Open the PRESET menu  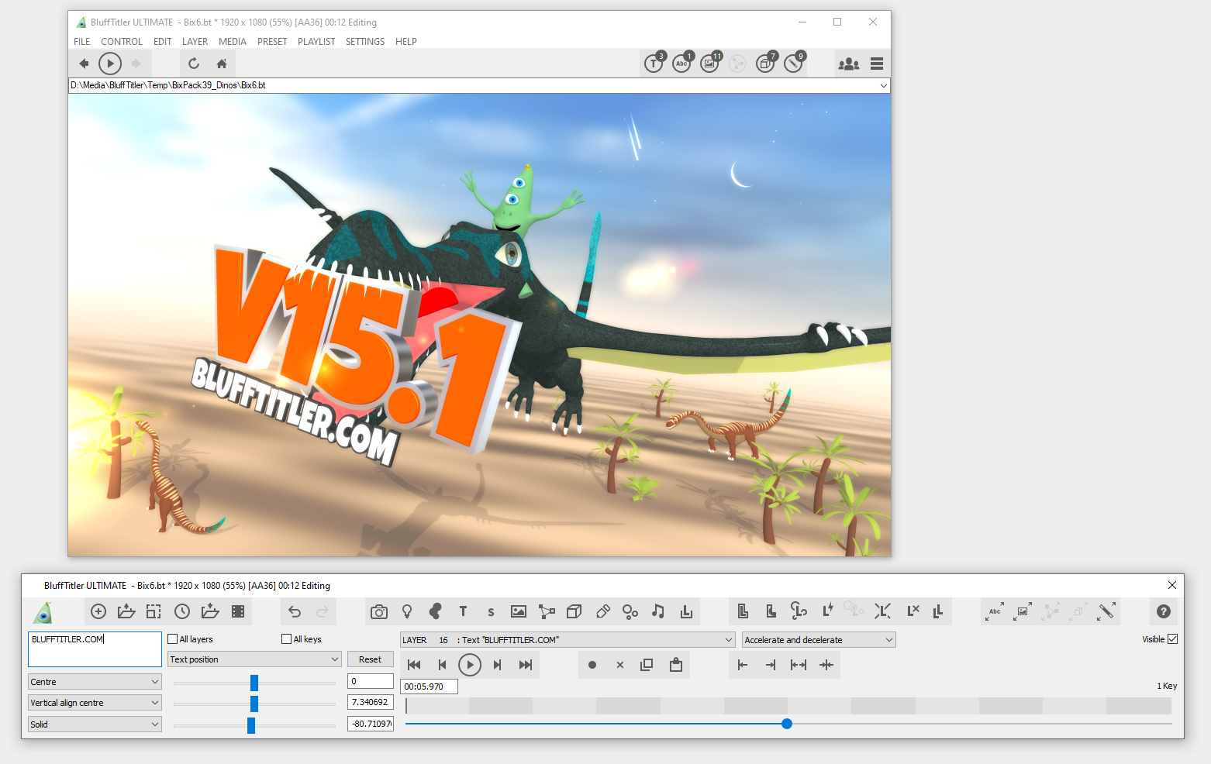click(x=272, y=42)
